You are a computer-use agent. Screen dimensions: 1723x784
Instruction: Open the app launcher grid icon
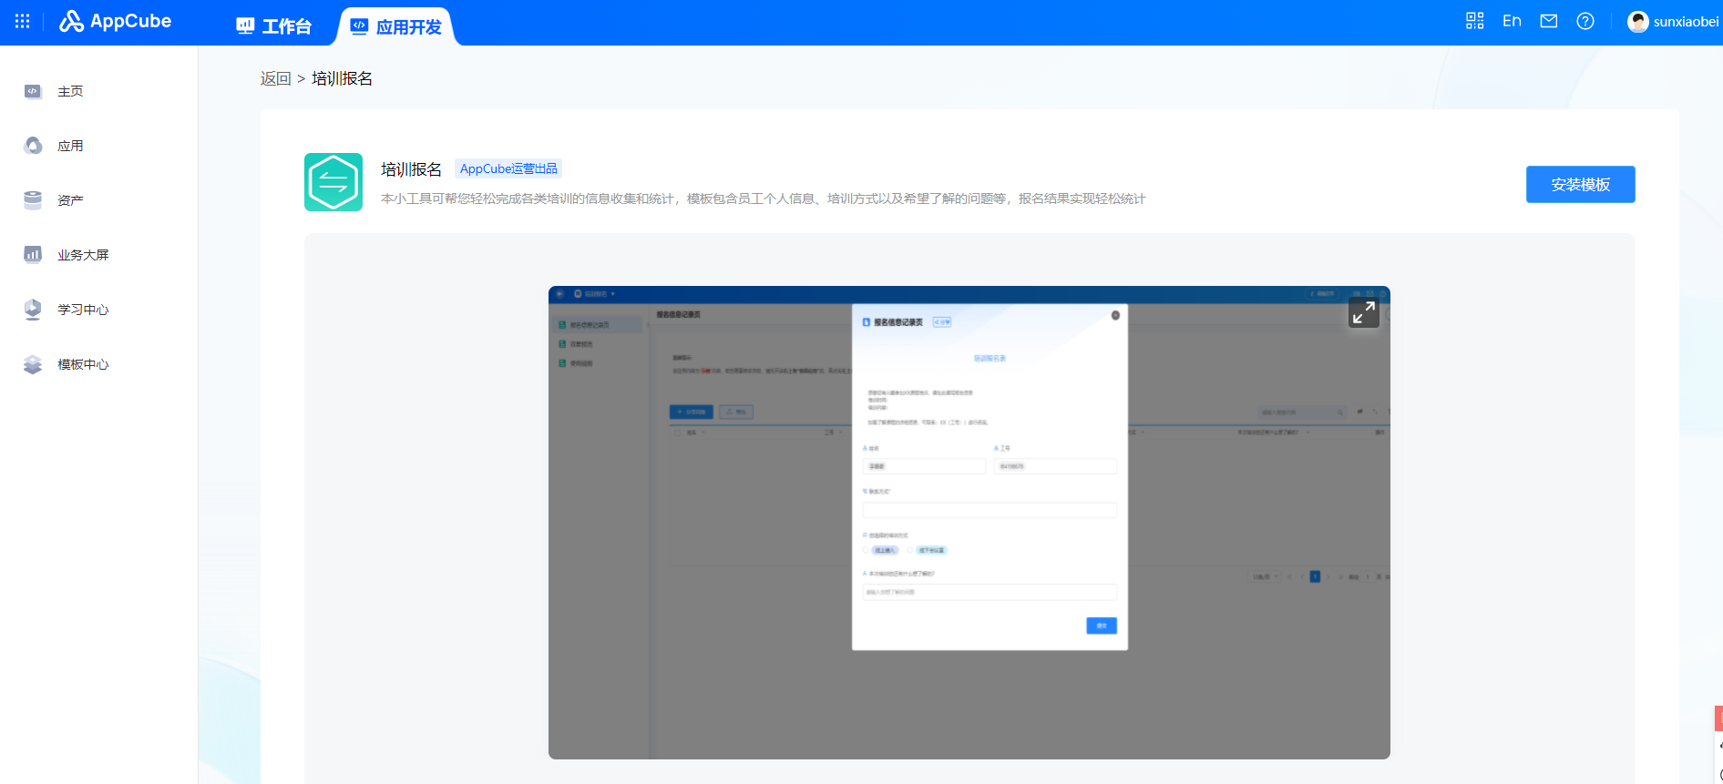(23, 21)
